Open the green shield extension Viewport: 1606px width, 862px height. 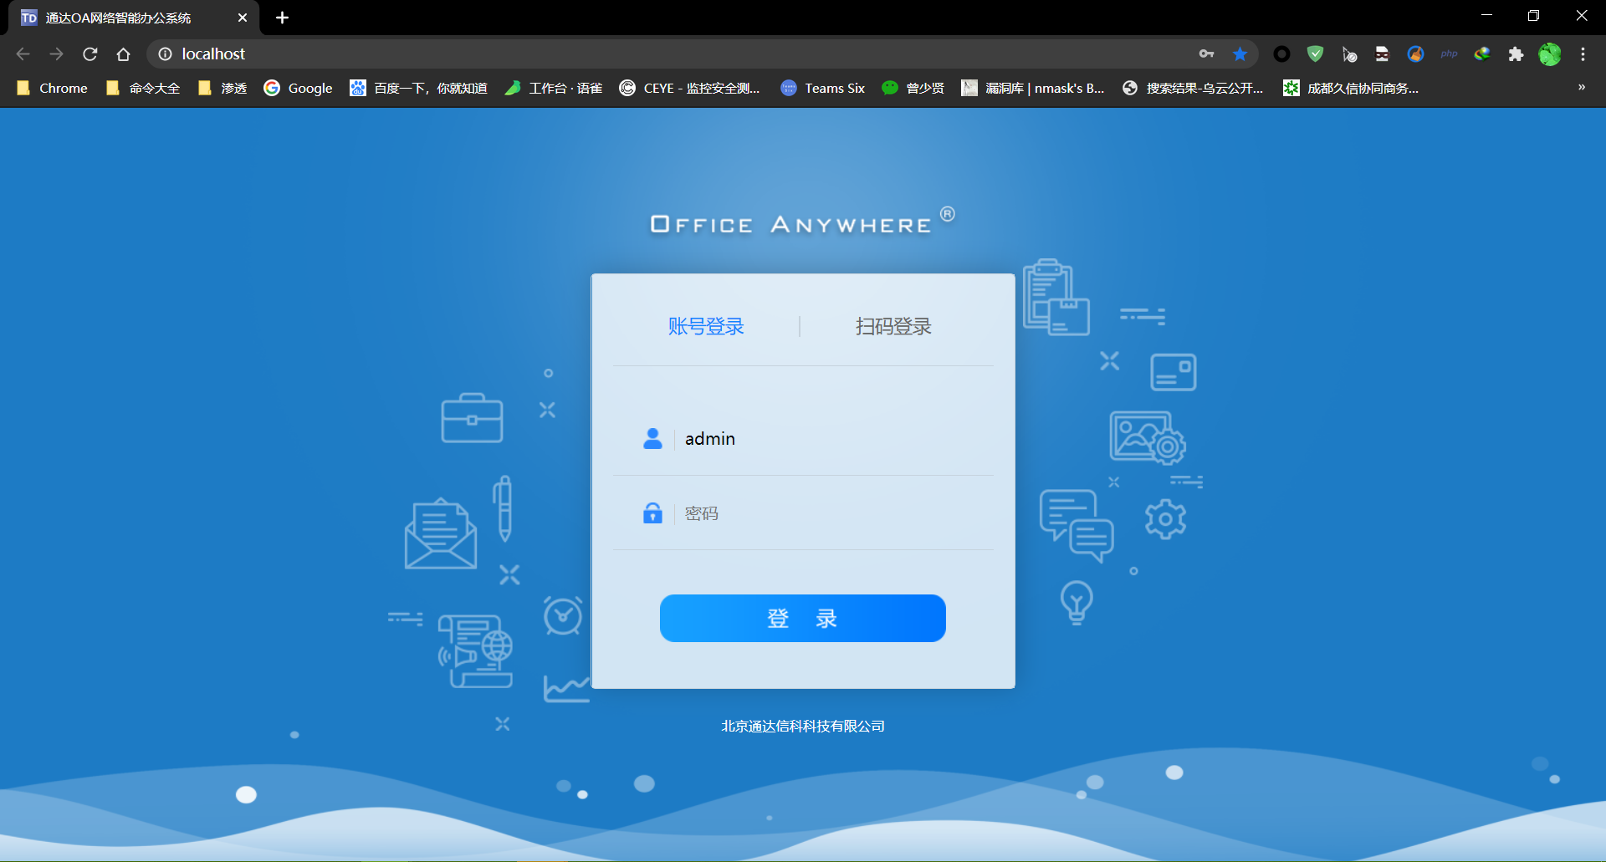1315,54
